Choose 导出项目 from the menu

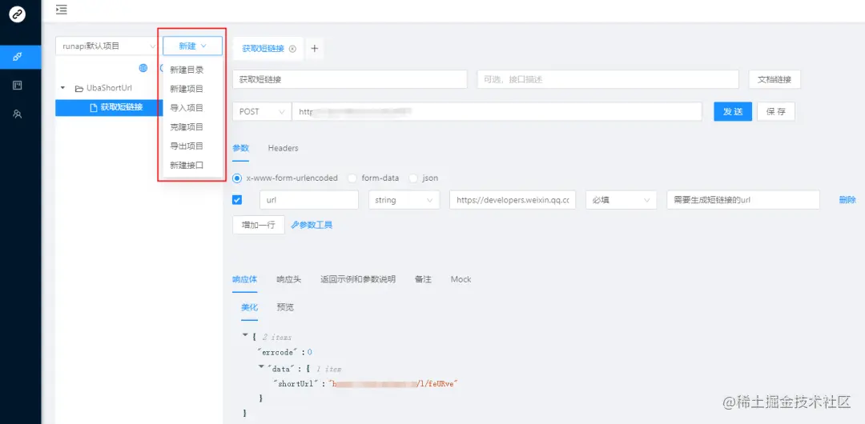point(191,146)
